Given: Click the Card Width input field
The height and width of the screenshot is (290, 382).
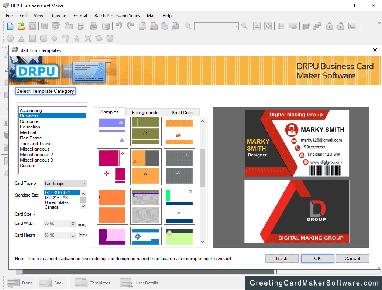Looking at the screenshot, I should [57, 223].
